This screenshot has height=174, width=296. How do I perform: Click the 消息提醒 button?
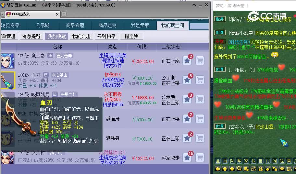pyautogui.click(x=31, y=36)
